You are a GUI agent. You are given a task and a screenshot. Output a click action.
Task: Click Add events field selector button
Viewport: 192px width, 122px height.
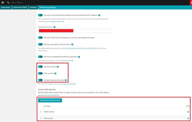pyautogui.click(x=50, y=100)
